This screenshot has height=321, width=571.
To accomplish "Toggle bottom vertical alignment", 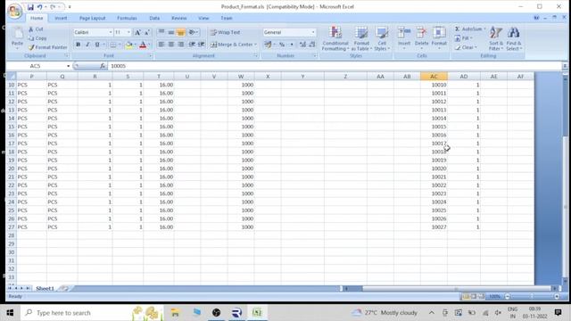I will (180, 32).
